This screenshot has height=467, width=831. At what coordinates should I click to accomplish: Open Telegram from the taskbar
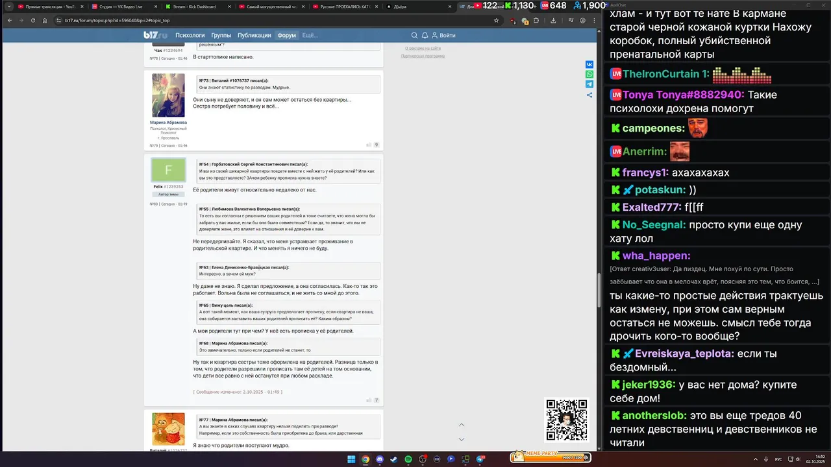pyautogui.click(x=480, y=459)
